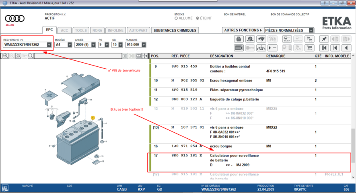Click Bon de commande collectif label
Screen dimensions: 356x193
point(290,14)
